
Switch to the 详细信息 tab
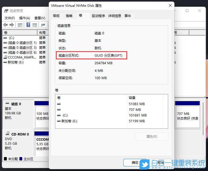pos(115,16)
